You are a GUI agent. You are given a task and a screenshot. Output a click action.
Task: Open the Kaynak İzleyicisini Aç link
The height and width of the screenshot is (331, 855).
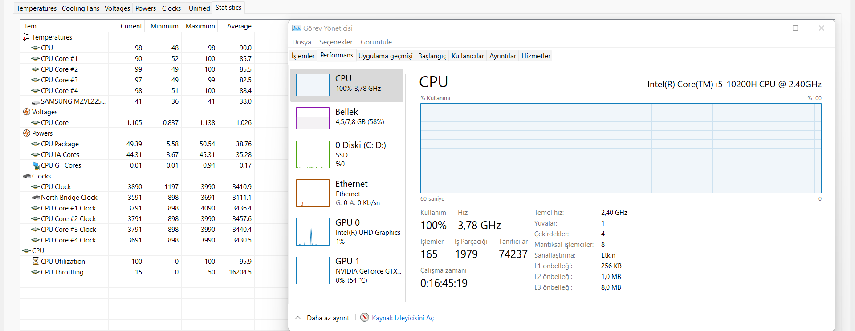[403, 318]
